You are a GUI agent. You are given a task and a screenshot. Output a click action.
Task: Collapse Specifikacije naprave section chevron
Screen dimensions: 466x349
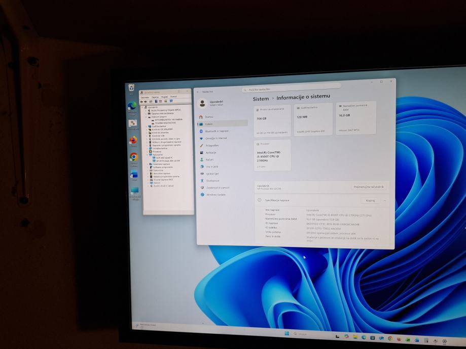[x=384, y=201]
